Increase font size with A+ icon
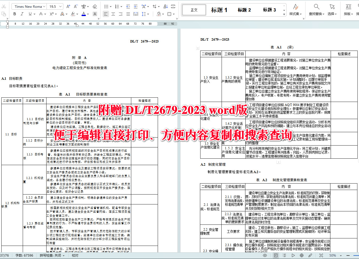 [x=68, y=6]
